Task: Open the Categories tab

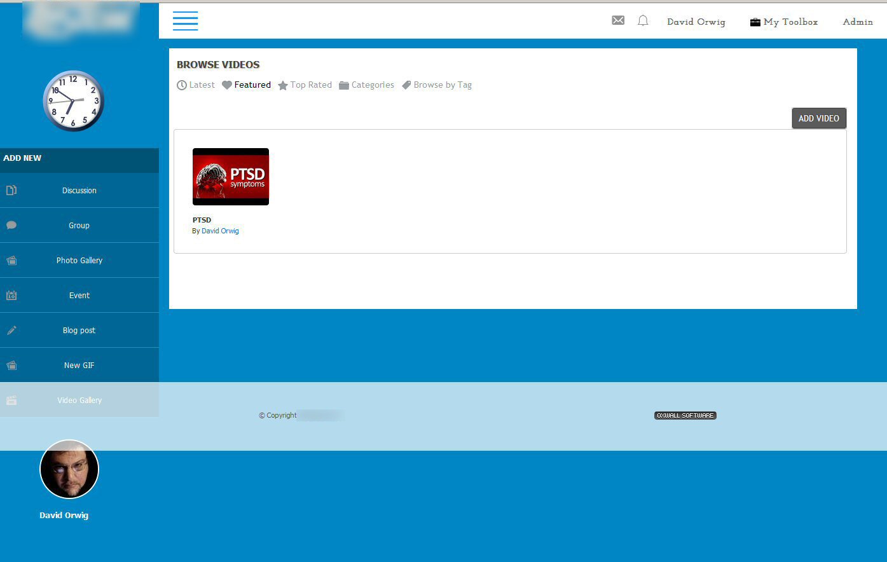Action: (x=367, y=85)
